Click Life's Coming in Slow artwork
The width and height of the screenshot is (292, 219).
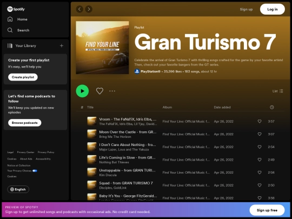[92, 160]
